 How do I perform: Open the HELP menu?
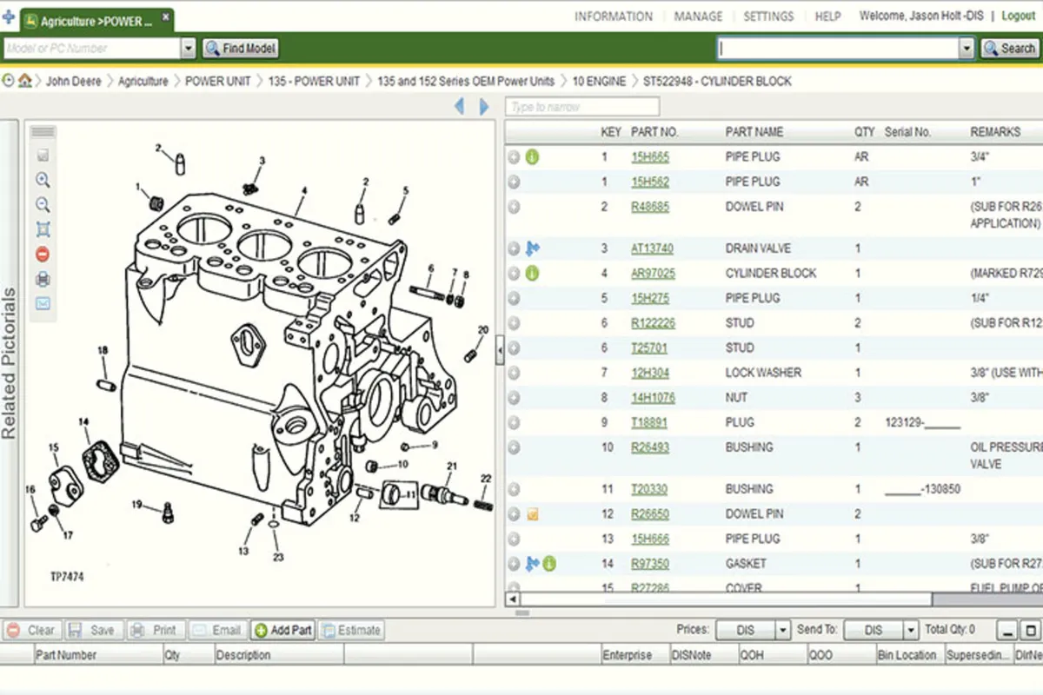coord(827,17)
